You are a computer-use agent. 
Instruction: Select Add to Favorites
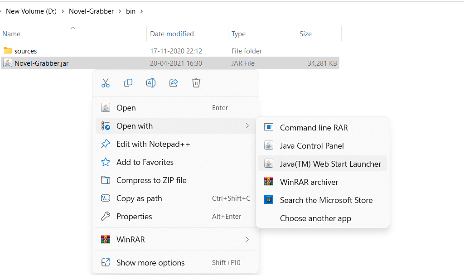pyautogui.click(x=176, y=162)
